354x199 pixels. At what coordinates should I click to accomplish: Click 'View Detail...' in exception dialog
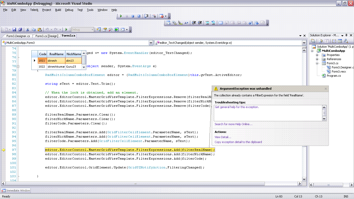223,137
